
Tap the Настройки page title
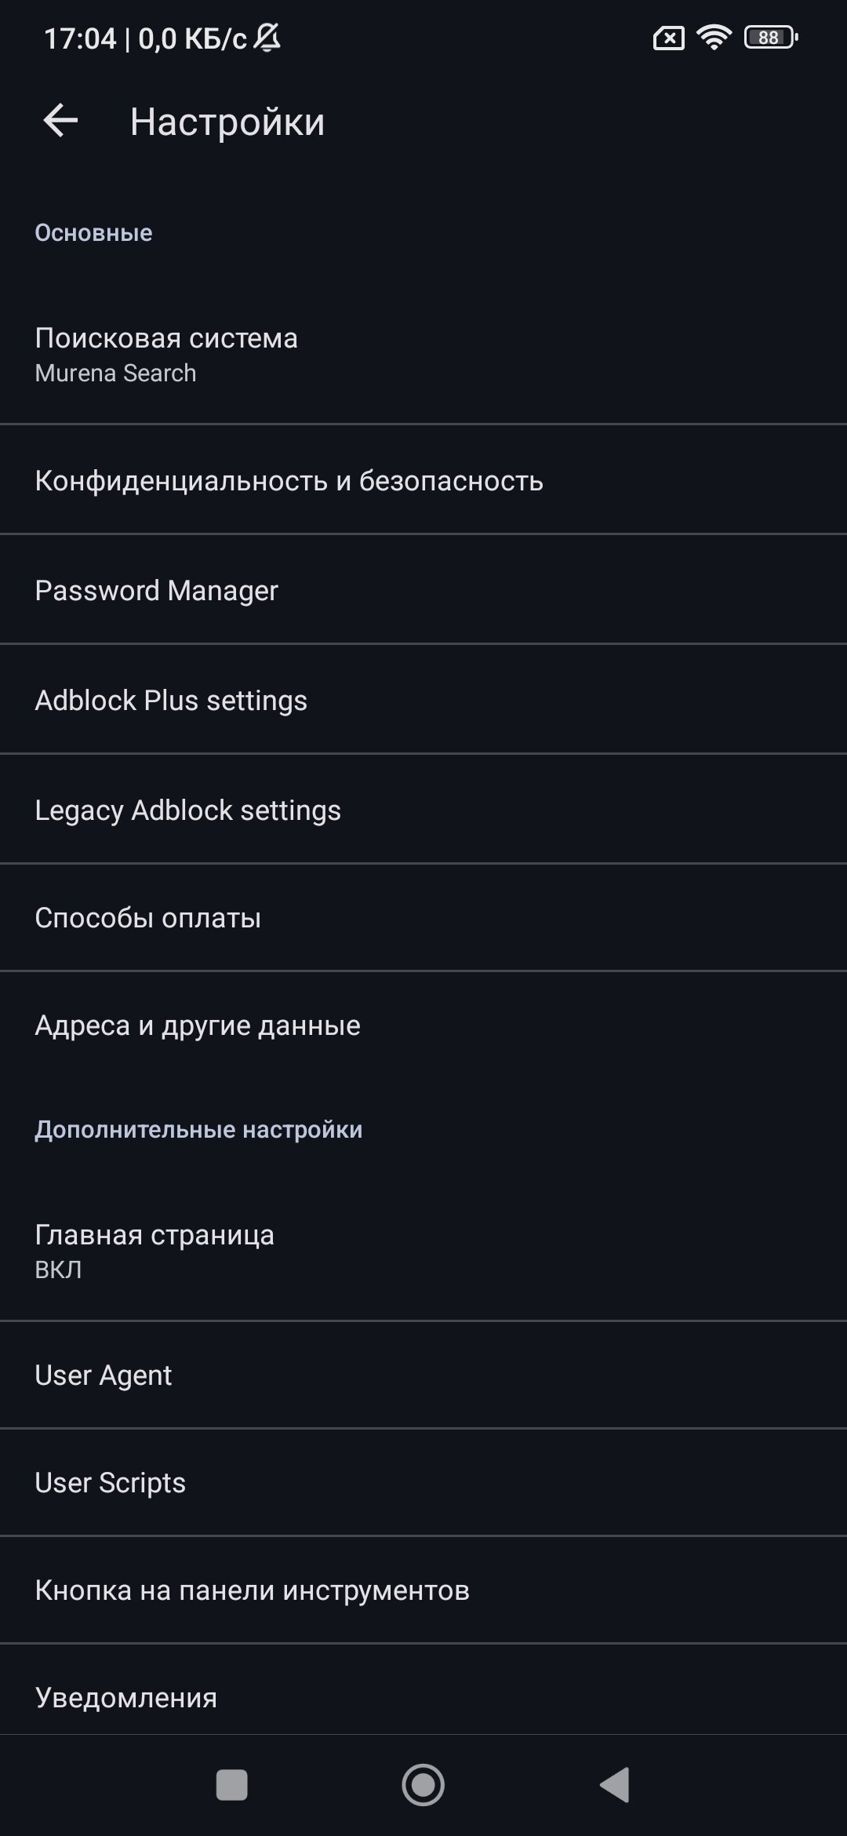(227, 122)
